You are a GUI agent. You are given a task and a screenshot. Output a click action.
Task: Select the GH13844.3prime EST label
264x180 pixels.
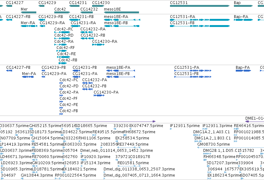(37, 175)
